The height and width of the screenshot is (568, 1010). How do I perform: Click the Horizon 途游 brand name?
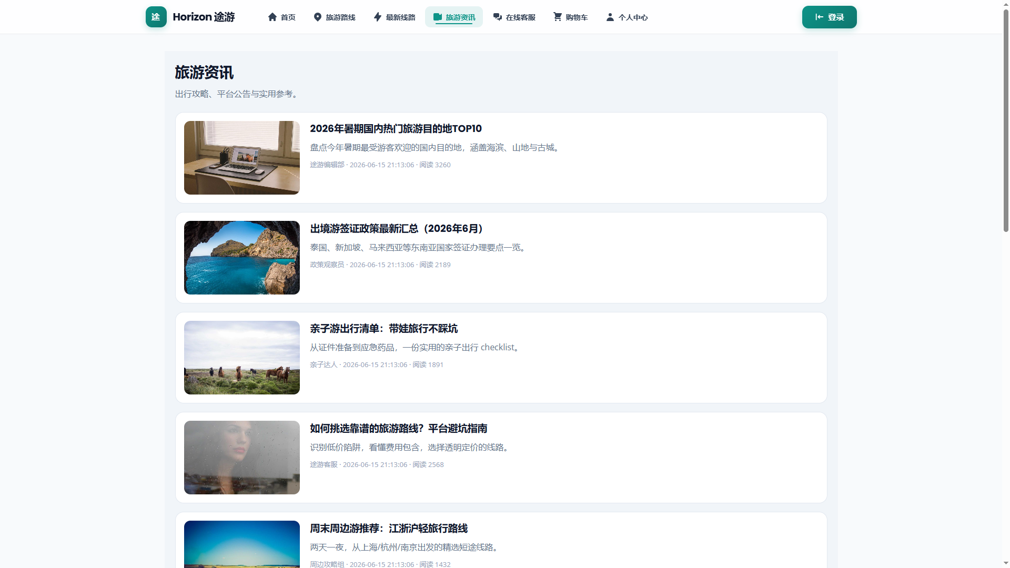pos(204,17)
